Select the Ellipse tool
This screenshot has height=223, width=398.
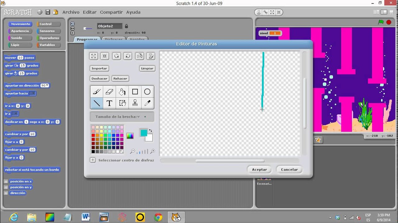[147, 92]
